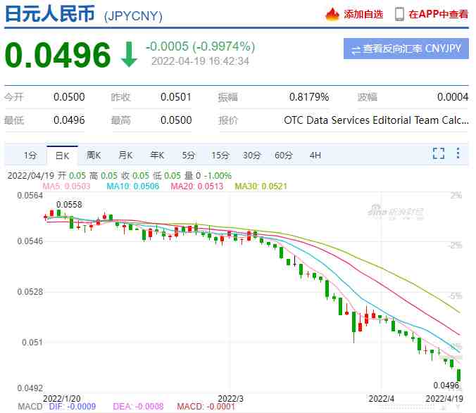Screen dimensions: 476x413
Task: Click the 波幅 value 0.0004
Action: 453,97
